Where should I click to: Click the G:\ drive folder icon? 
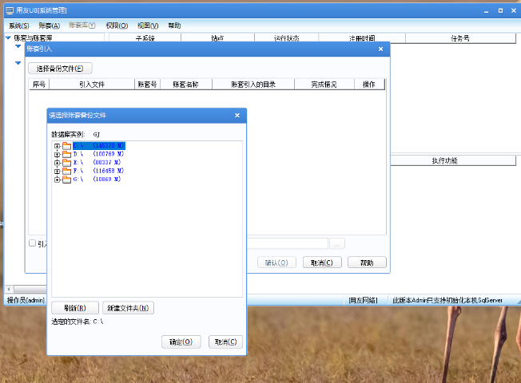(67, 180)
